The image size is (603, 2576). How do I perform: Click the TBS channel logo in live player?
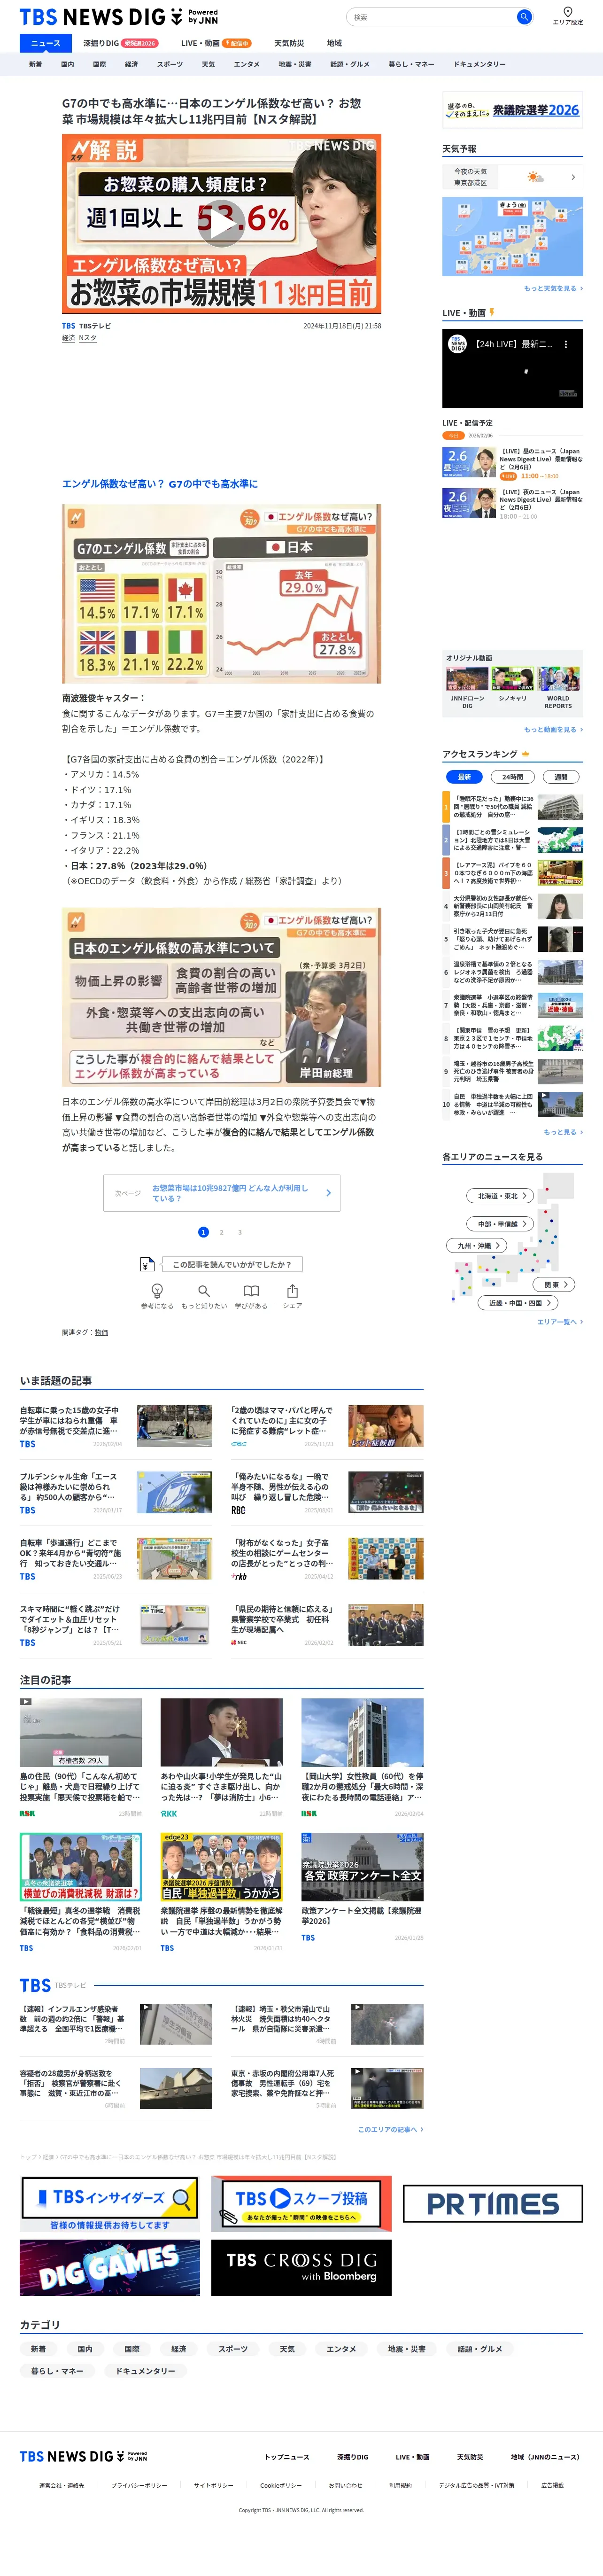coord(457,344)
